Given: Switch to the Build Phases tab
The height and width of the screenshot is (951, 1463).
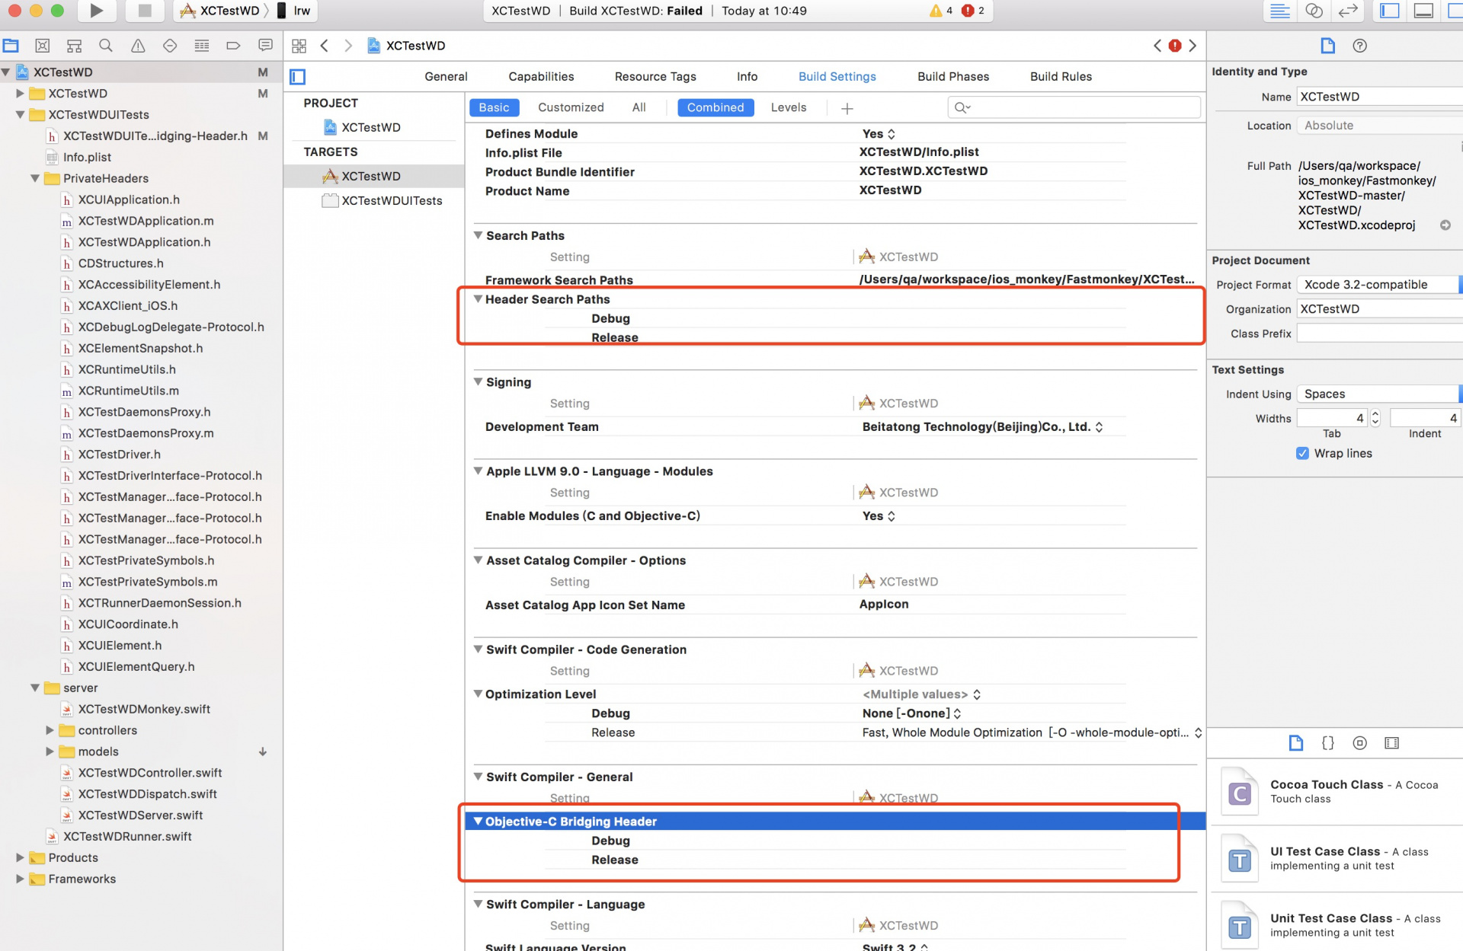Looking at the screenshot, I should pyautogui.click(x=952, y=76).
